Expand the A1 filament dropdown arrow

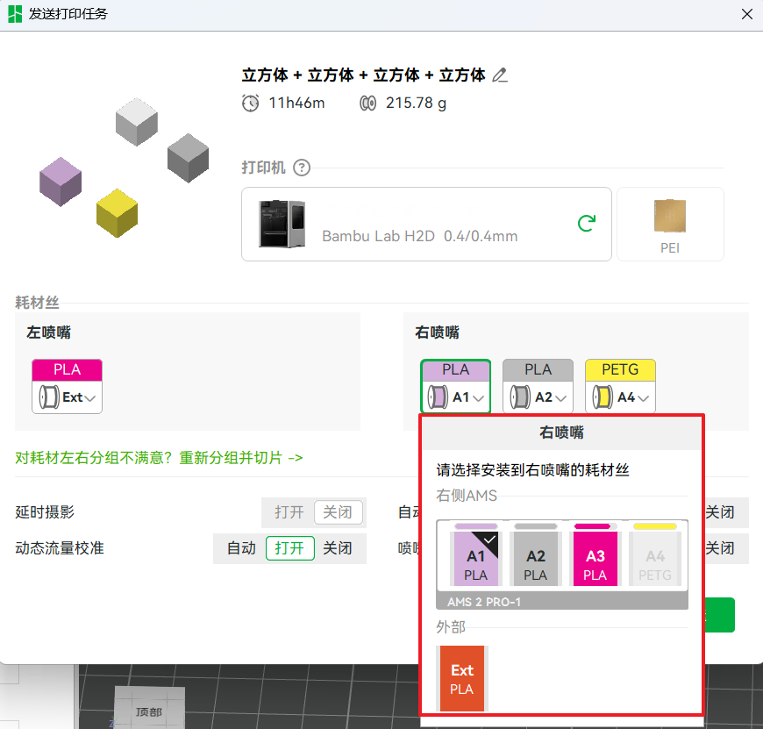pos(479,398)
